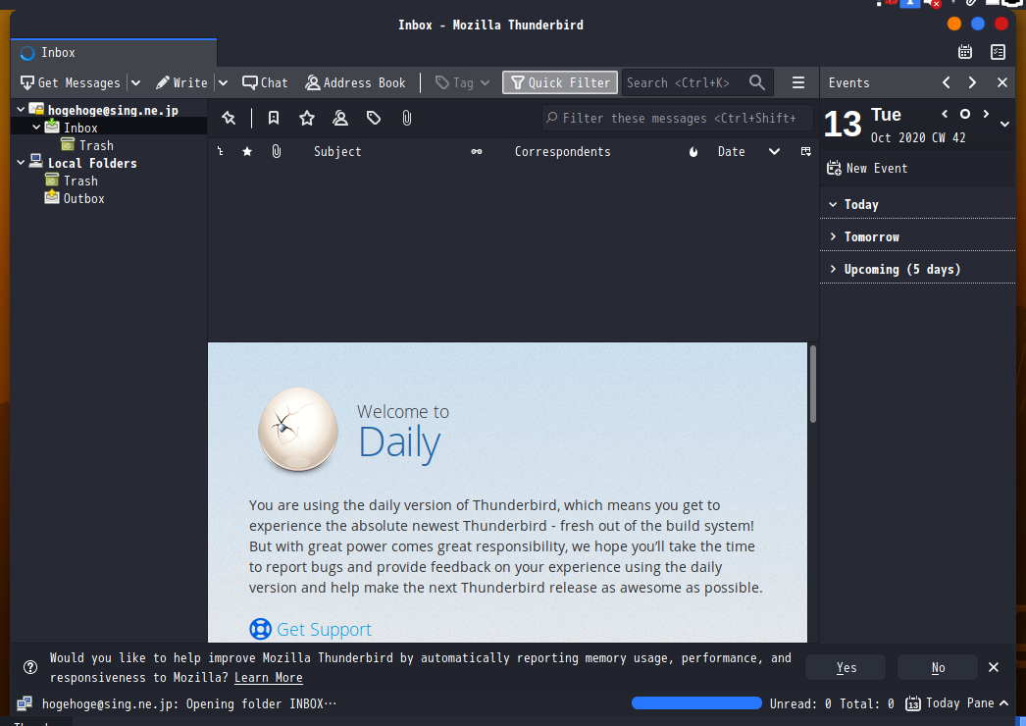Click the online status icon in status bar
The height and width of the screenshot is (726, 1026).
pos(25,703)
